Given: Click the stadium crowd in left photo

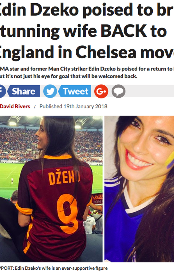Looking at the screenshot, I should coord(17,144).
